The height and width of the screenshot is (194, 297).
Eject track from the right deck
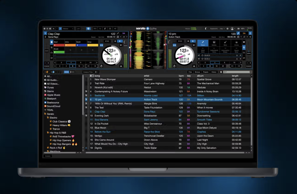(x=194, y=66)
